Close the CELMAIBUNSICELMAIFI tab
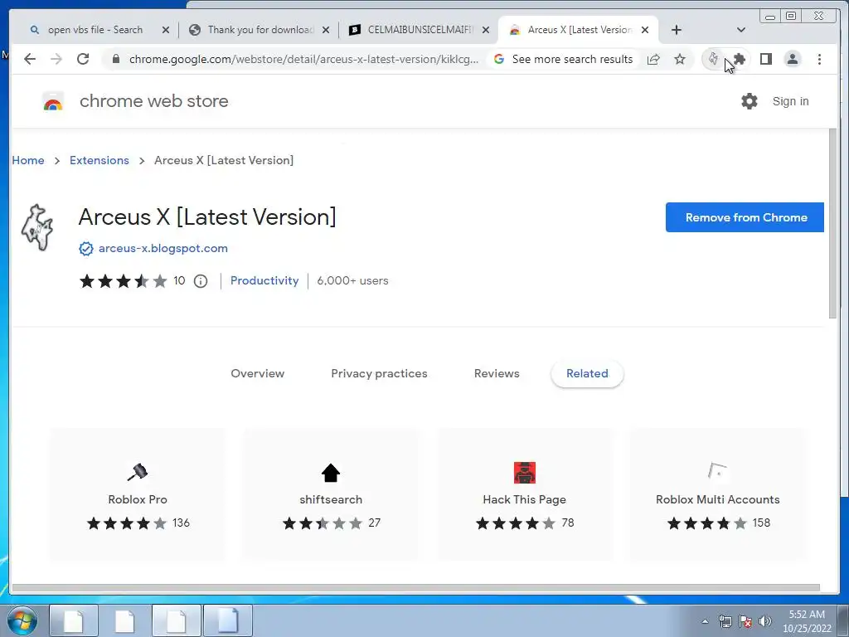 pos(486,30)
